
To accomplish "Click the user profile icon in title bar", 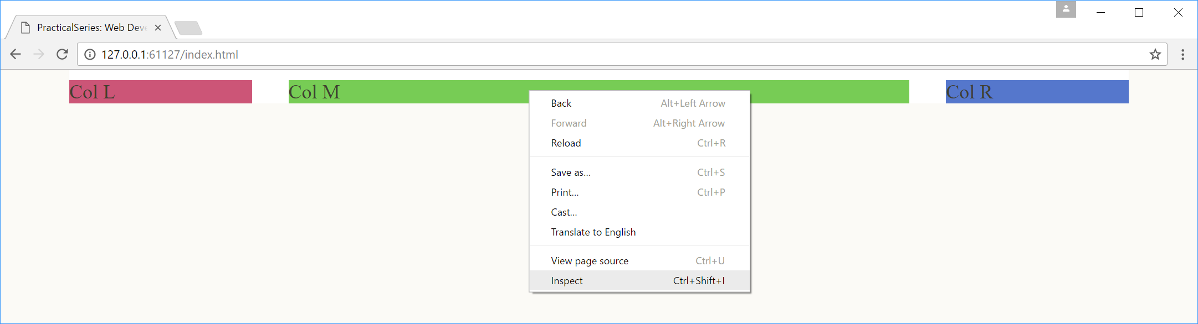I will [1066, 9].
